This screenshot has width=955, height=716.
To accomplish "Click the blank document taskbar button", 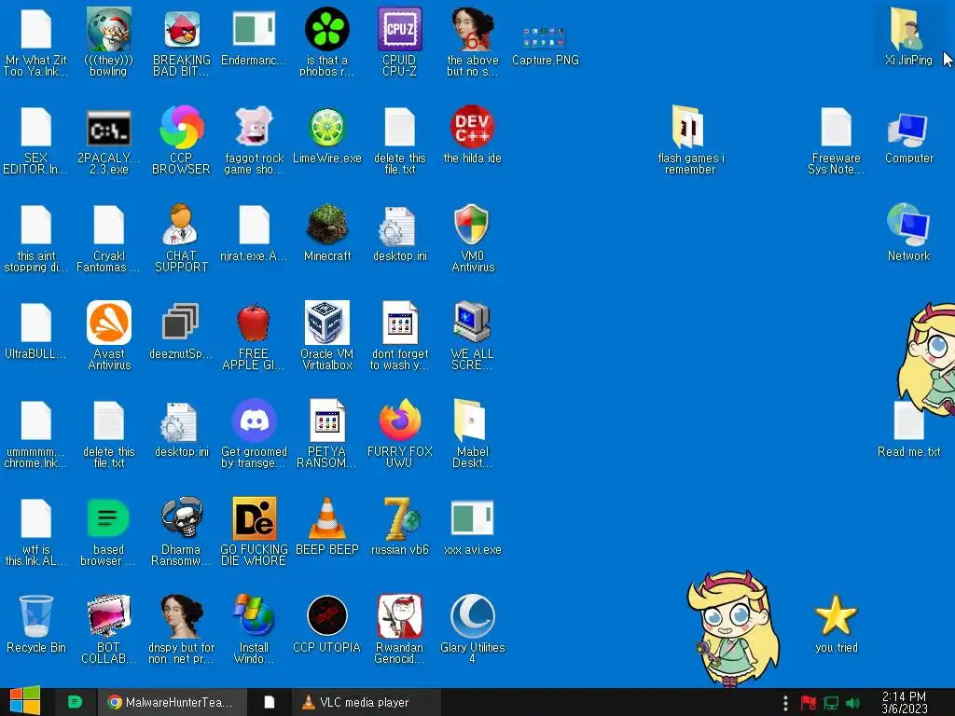I will (x=269, y=702).
